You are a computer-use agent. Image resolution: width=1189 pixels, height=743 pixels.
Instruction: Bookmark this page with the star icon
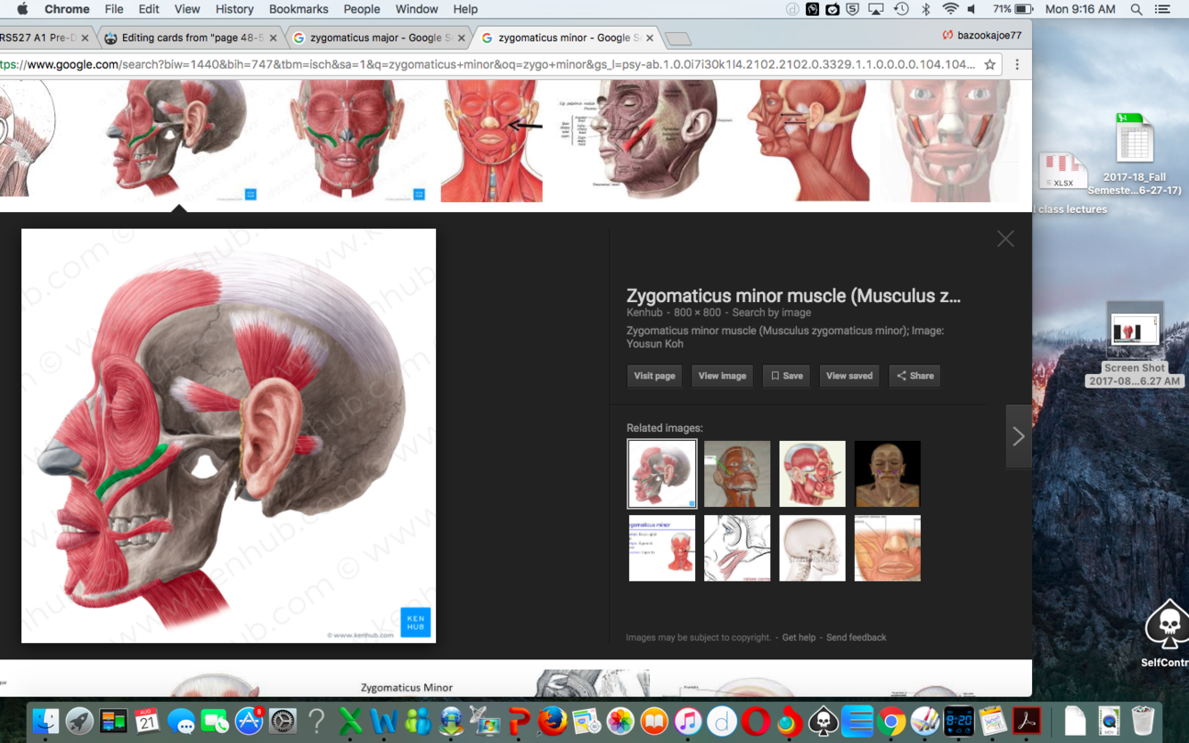coord(989,64)
